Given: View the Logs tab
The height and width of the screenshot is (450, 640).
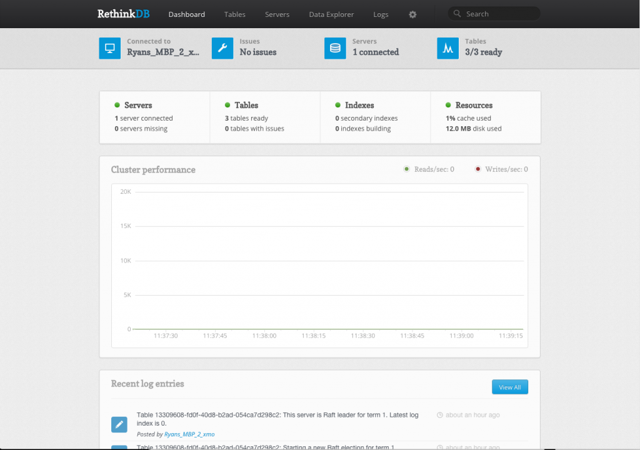Looking at the screenshot, I should pyautogui.click(x=381, y=14).
